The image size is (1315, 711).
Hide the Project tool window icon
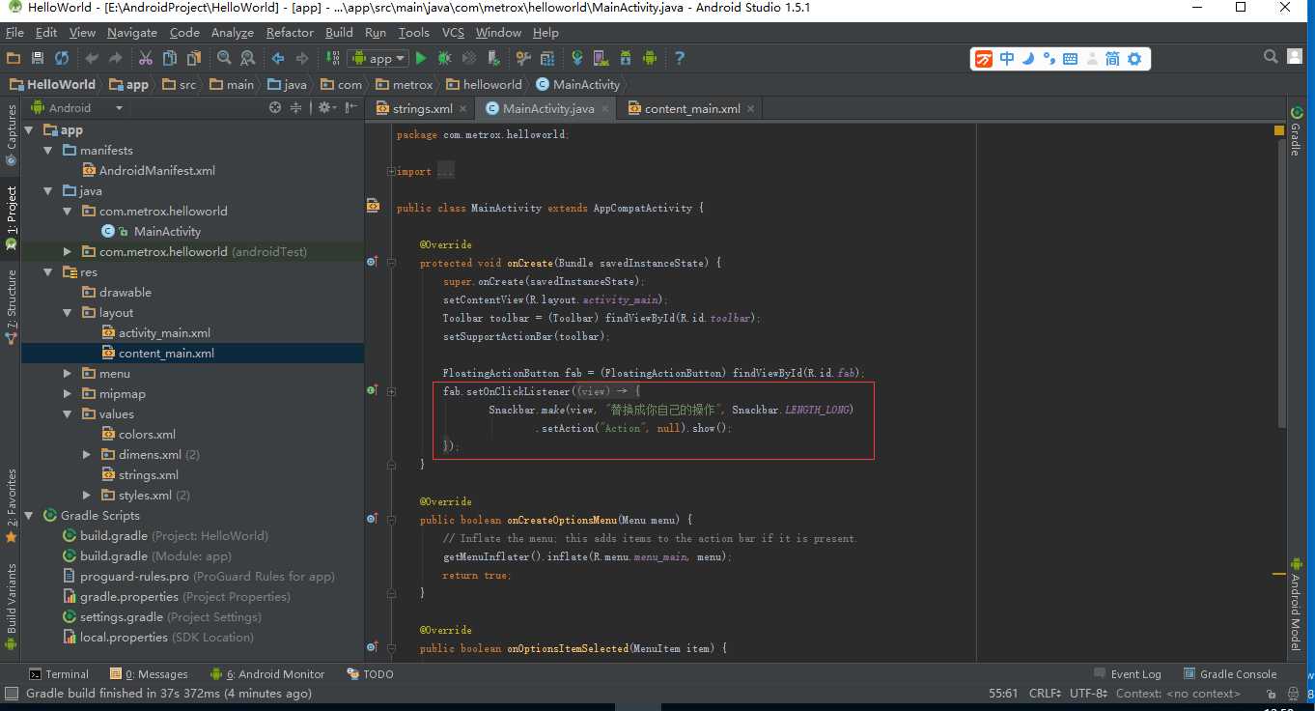pos(350,108)
